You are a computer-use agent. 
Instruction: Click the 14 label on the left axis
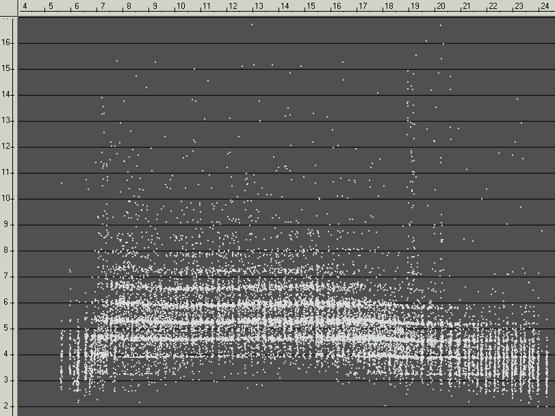coord(8,94)
